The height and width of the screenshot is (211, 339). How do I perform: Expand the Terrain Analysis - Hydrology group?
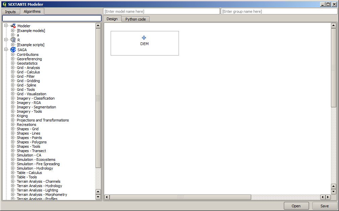pos(13,186)
